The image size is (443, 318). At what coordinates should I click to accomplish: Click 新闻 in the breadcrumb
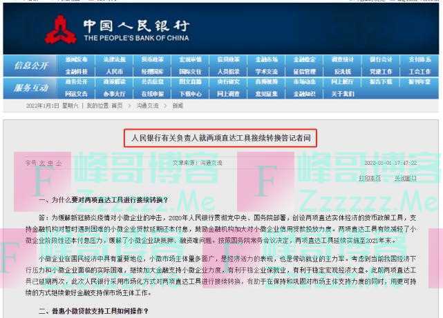178,106
